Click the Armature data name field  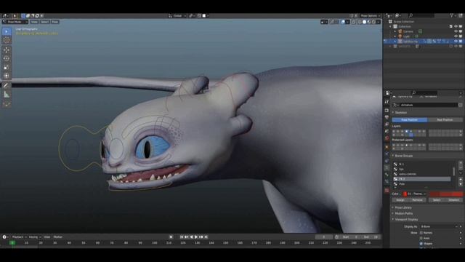coord(428,105)
